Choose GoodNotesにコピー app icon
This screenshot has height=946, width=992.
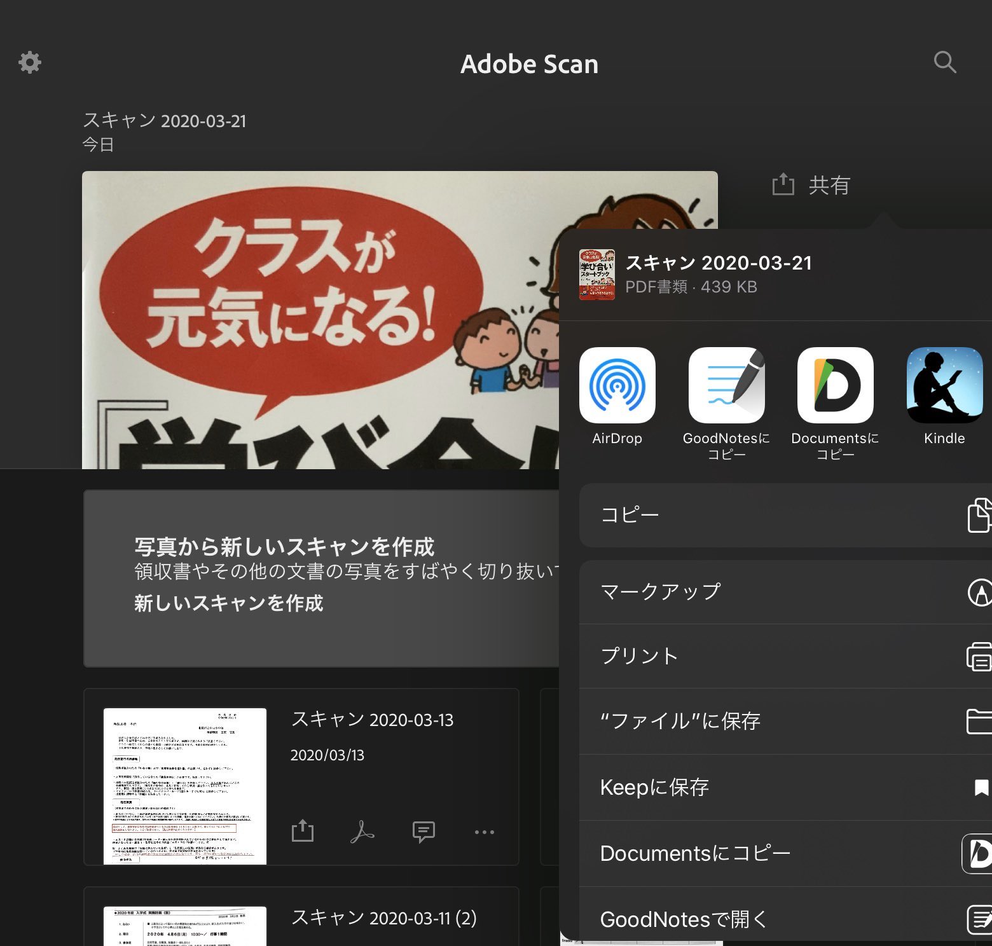click(x=726, y=385)
